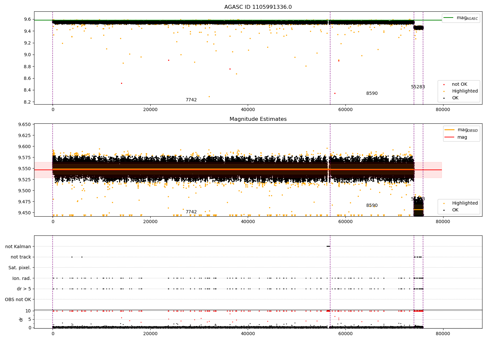Image resolution: width=487 pixels, height=341 pixels.
Task: Click the '9.475' y-tick in middle plot
Action: tap(25, 202)
